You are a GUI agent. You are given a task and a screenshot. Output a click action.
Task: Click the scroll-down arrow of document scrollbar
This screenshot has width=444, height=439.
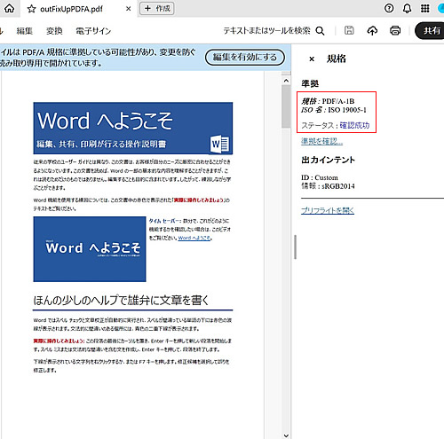tap(286, 435)
